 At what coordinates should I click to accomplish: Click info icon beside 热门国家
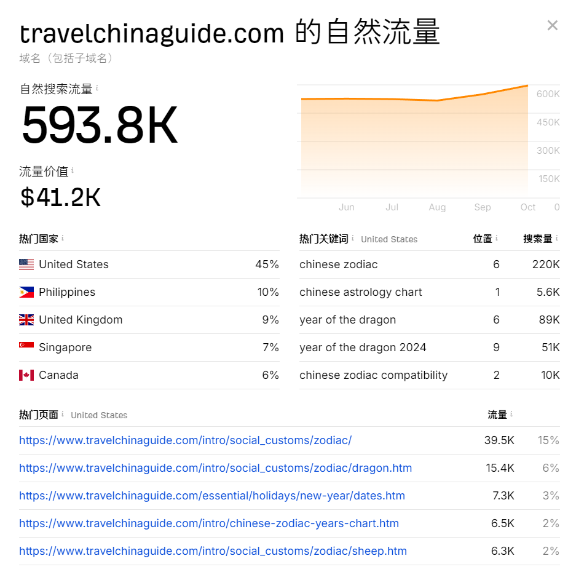point(63,238)
